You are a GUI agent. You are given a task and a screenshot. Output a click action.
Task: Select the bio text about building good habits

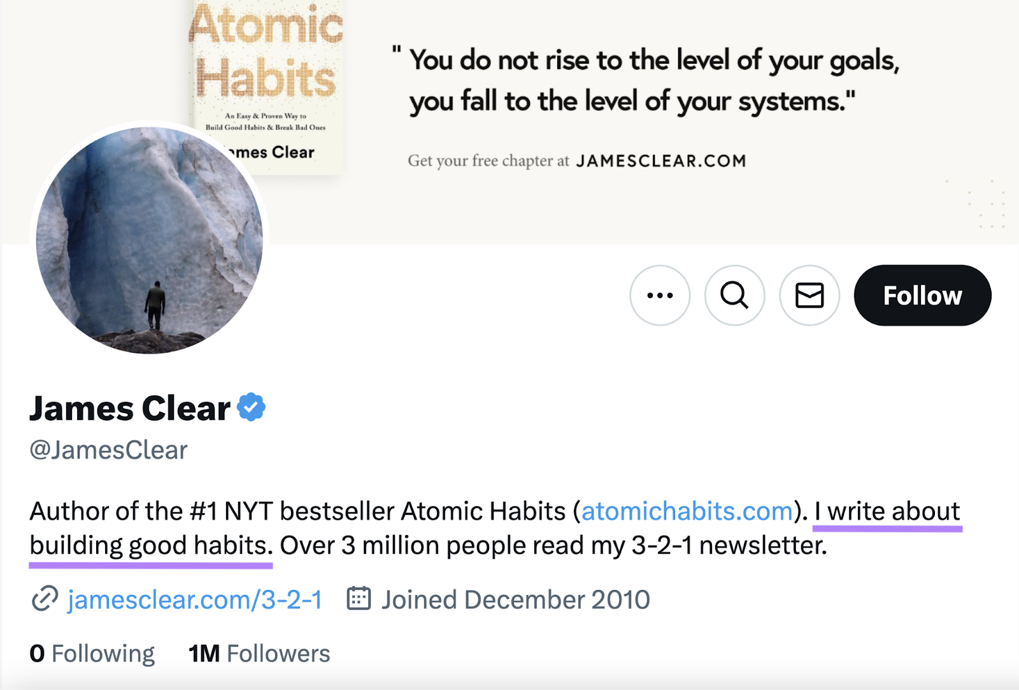point(150,545)
